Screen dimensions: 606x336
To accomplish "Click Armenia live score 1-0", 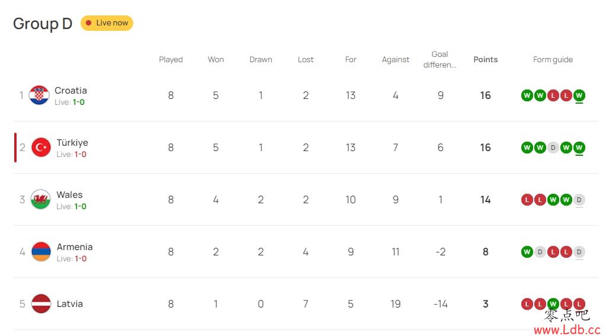I will (x=81, y=259).
